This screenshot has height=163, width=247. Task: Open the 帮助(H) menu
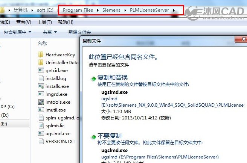click(66, 22)
